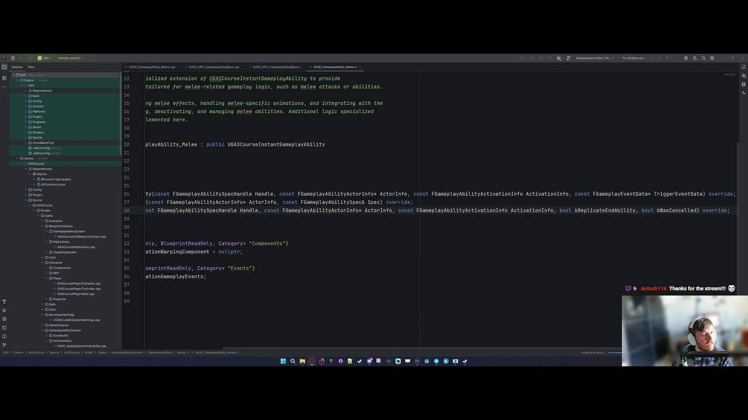The height and width of the screenshot is (420, 748).
Task: Open the Build hammer tool window
Action: (x=4, y=302)
